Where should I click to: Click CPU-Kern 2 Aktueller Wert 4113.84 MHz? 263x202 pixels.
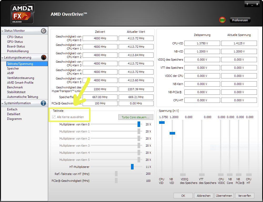(136, 55)
